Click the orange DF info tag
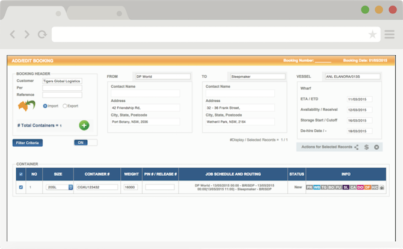Screen dimensions: 403x249 tap(368, 187)
